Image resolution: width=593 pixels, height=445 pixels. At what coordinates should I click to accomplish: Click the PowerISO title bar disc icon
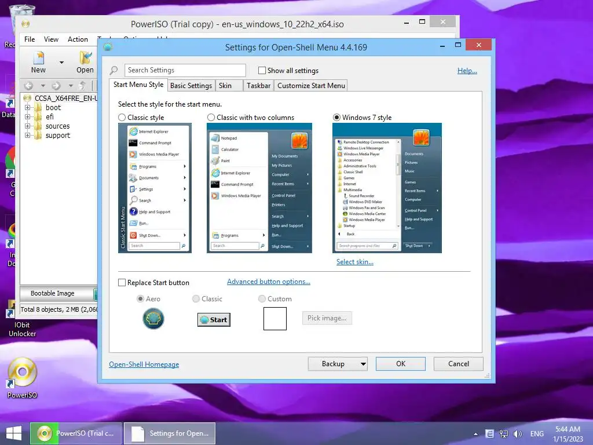pos(25,24)
